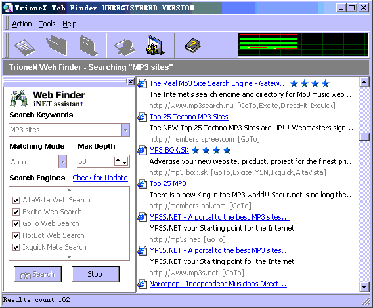The width and height of the screenshot is (373, 308).
Task: Click star rating of MP3.BOX.SK result
Action: click(x=211, y=150)
